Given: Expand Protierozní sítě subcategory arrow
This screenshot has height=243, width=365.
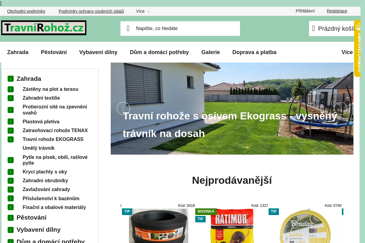Looking at the screenshot, I should click(x=11, y=110).
